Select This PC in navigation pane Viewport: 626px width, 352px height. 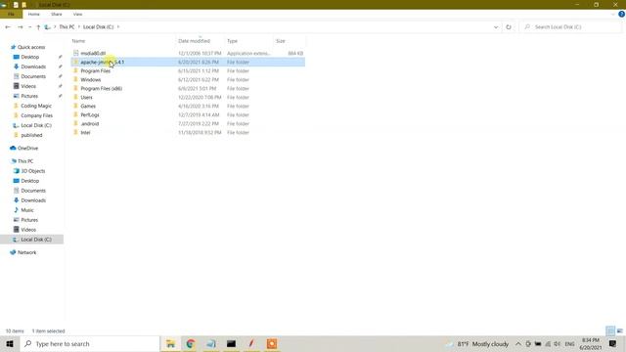click(x=25, y=161)
